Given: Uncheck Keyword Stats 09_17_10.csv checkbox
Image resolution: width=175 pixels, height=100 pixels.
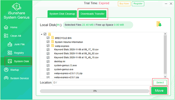Looking at the screenshot, I should (48, 50).
